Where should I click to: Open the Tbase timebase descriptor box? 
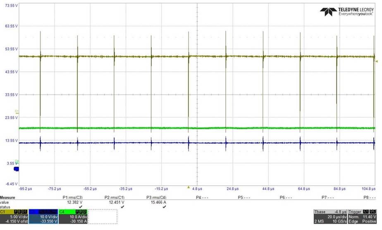tap(331, 217)
